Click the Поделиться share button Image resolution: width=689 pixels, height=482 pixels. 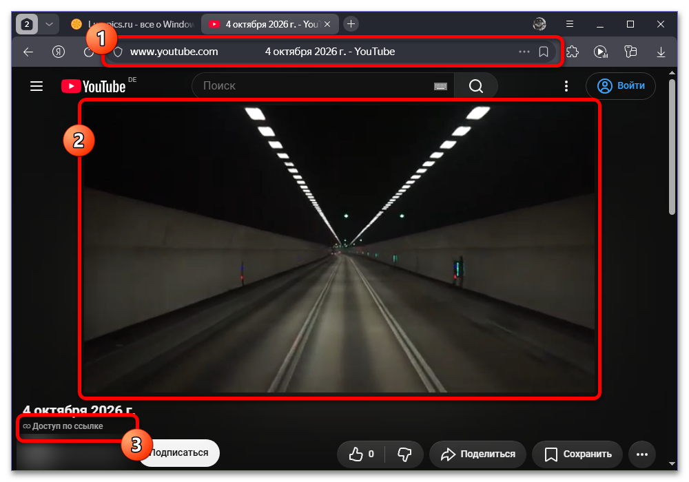tap(477, 454)
